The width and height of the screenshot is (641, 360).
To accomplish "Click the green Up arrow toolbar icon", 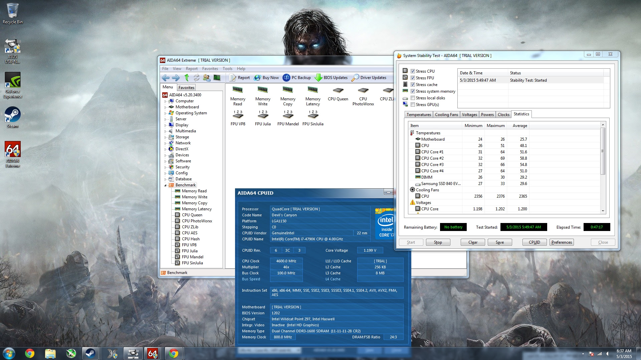I will (x=187, y=78).
